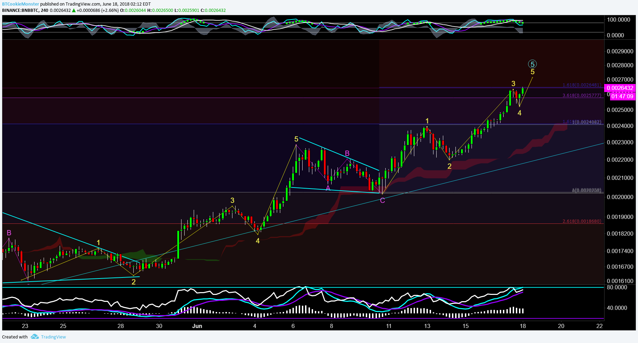The width and height of the screenshot is (638, 343).
Task: Click the H:0.0026500 high value in header
Action: 160,10
